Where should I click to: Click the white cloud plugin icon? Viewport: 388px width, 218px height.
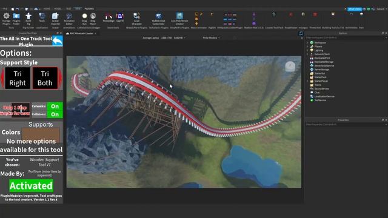pyautogui.click(x=361, y=14)
